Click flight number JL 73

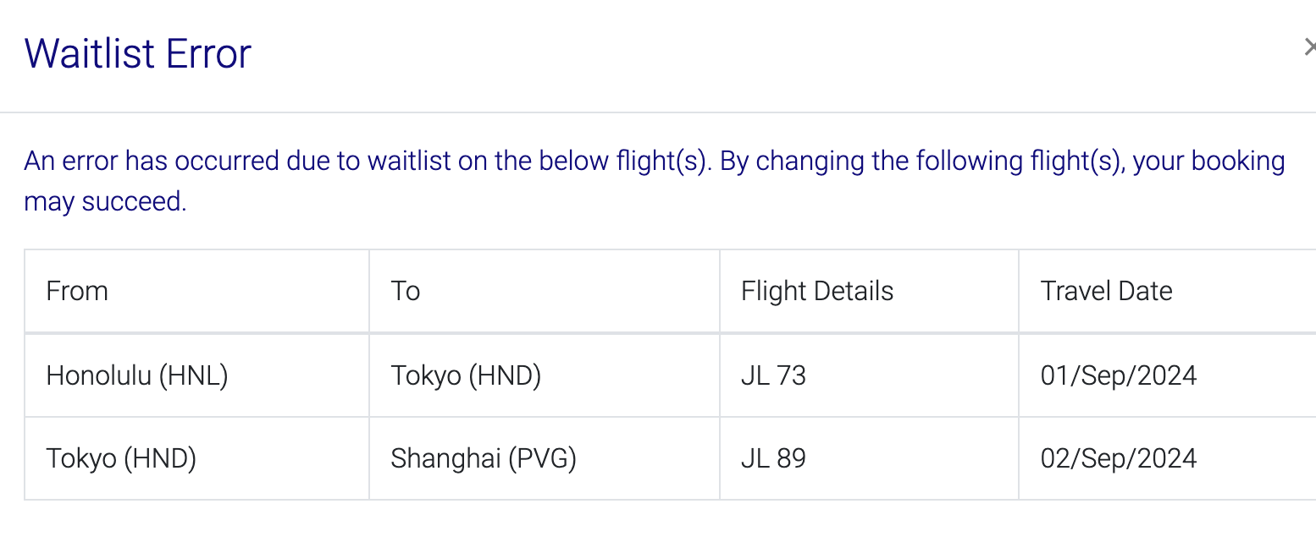[773, 375]
